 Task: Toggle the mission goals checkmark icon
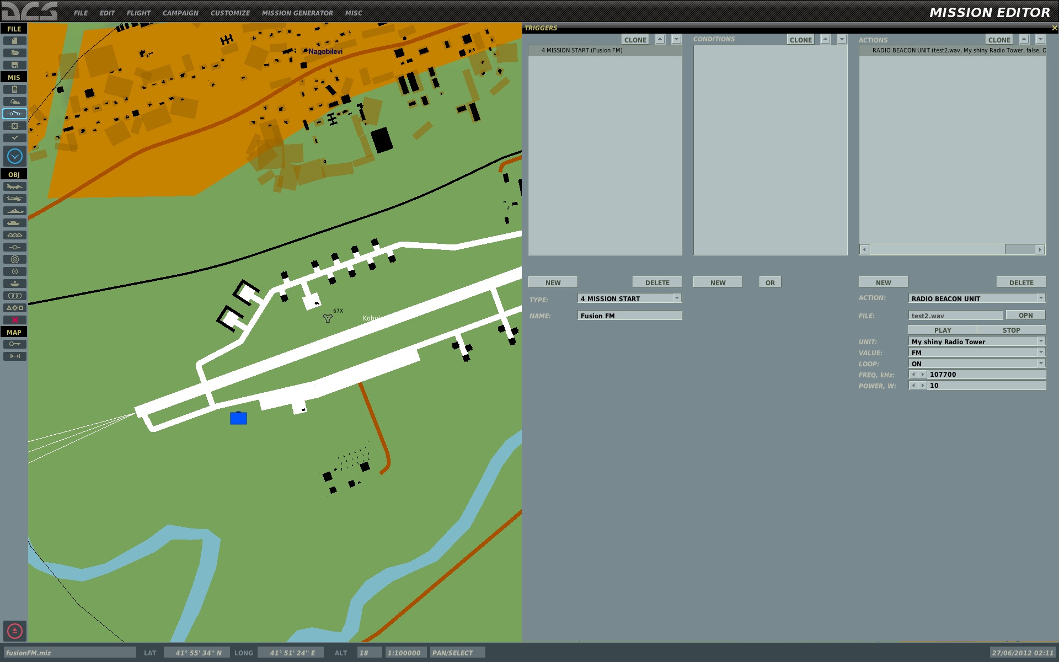tap(15, 138)
